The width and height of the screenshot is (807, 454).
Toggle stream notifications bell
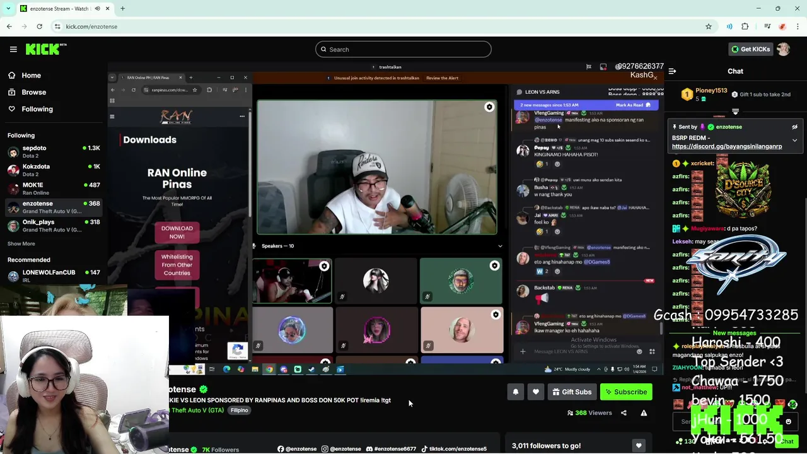point(515,392)
